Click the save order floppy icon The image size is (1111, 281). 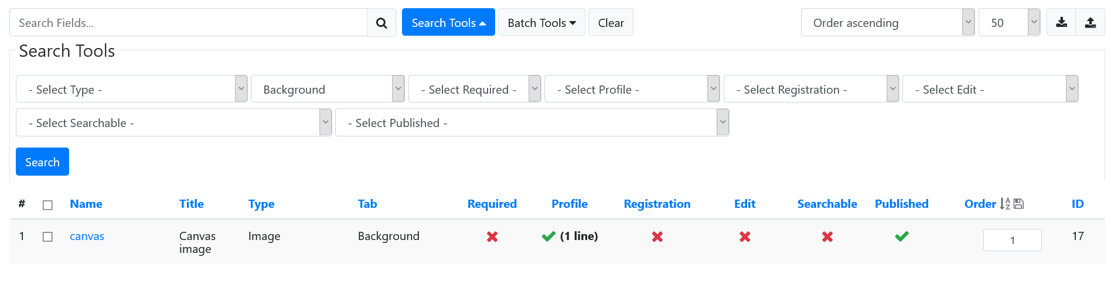pos(1018,204)
